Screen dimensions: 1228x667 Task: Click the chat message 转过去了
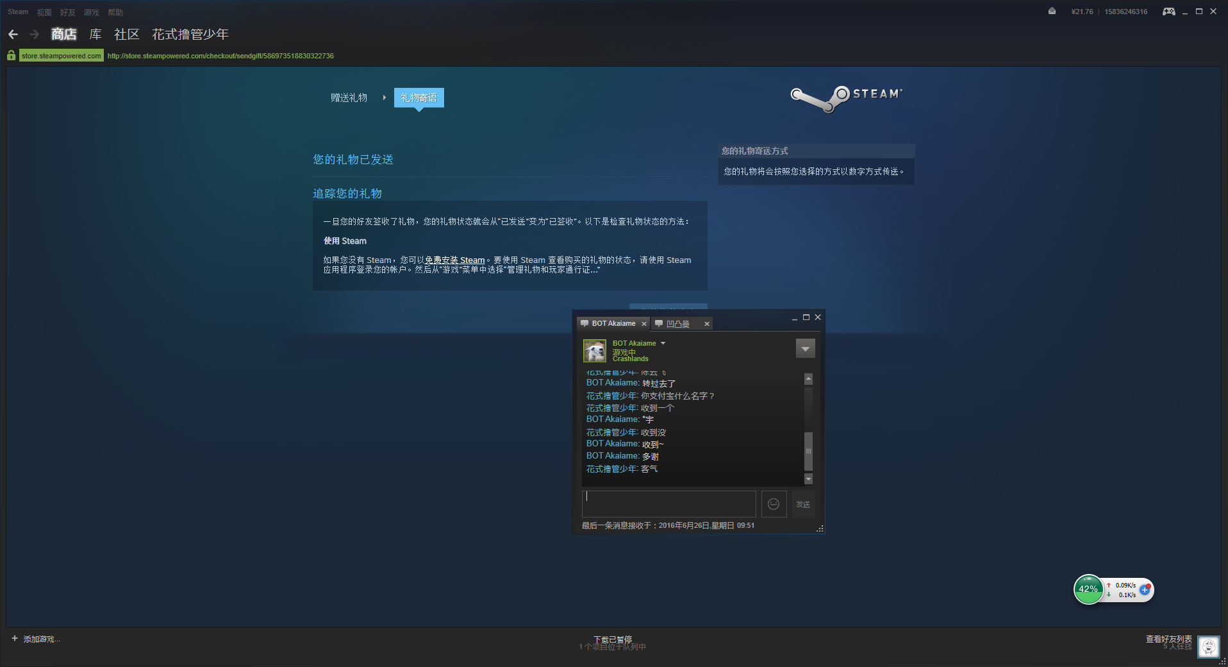pyautogui.click(x=659, y=384)
